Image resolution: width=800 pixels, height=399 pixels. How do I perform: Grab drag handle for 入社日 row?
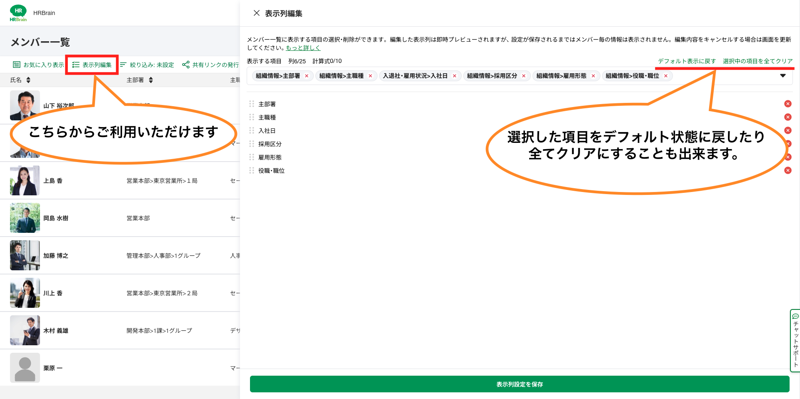tap(252, 130)
